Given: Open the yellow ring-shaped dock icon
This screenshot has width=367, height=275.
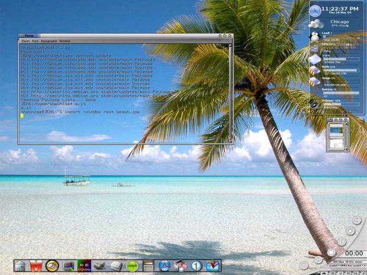Looking at the screenshot, I should coord(52,266).
